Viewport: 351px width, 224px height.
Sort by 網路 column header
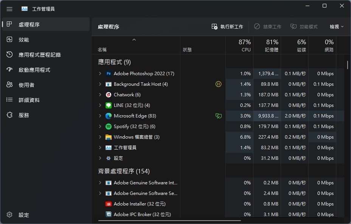coord(322,45)
